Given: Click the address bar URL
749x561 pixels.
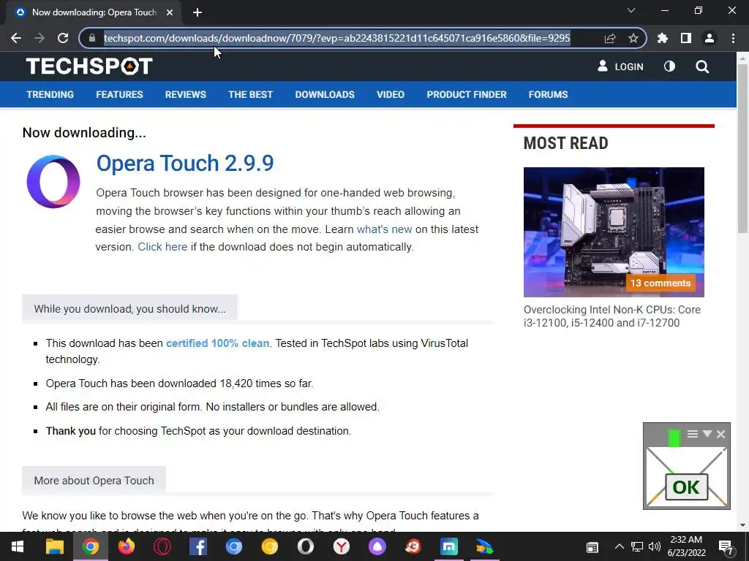Looking at the screenshot, I should click(336, 38).
